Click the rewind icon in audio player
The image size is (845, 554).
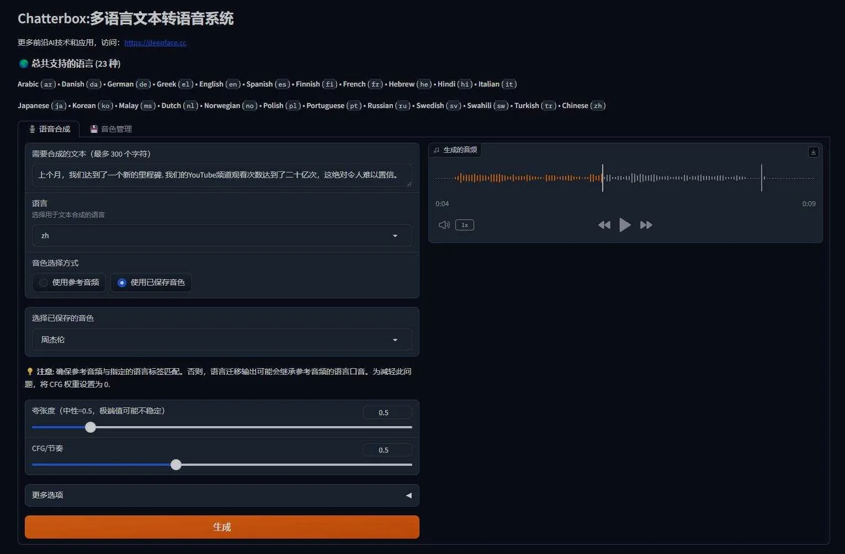pos(604,225)
